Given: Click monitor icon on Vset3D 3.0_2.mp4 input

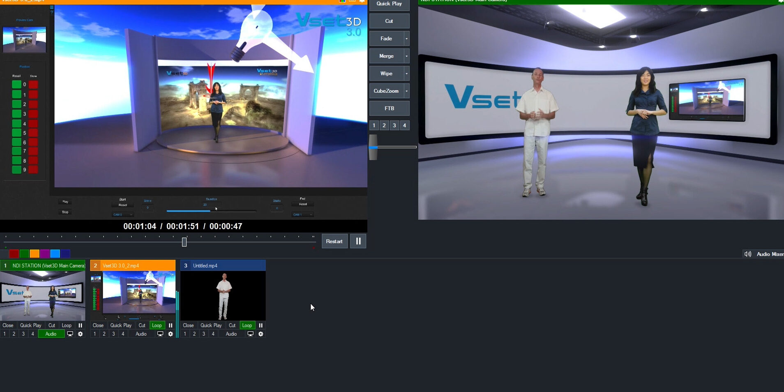Looking at the screenshot, I should [160, 334].
